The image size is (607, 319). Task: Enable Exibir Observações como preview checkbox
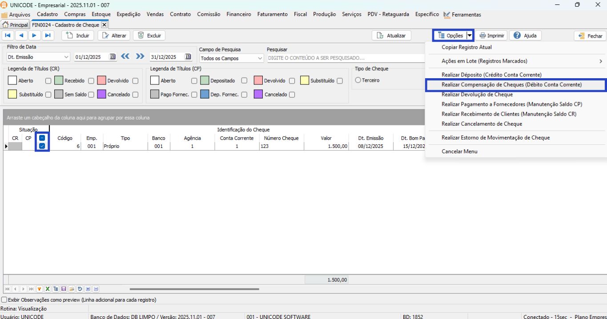4,300
